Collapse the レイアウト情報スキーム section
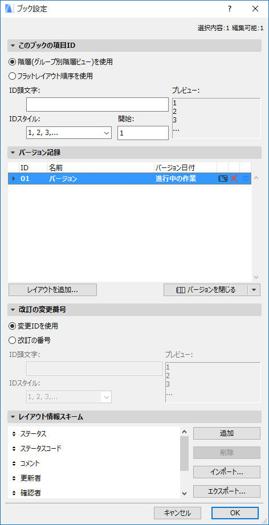269x525 pixels. [13, 417]
